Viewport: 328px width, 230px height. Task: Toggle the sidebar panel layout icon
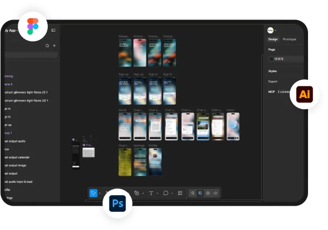tap(53, 30)
